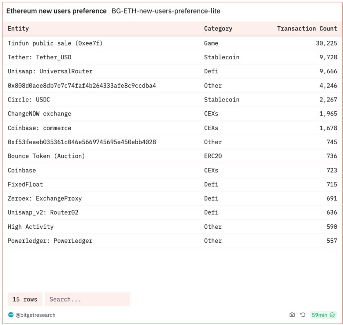Select the Tether: Tether_USD entity cell
Screen dimensions: 343x325
39,57
